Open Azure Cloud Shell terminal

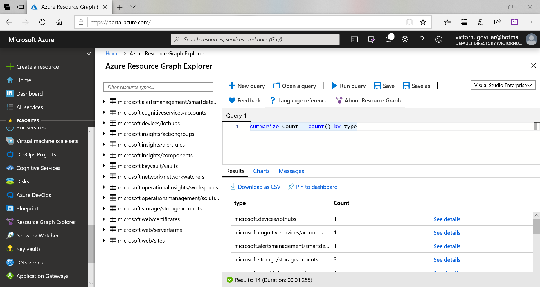click(x=354, y=39)
